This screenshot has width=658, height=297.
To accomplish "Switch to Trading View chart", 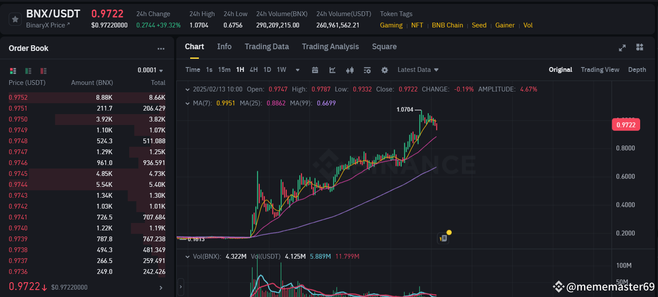I will [600, 70].
